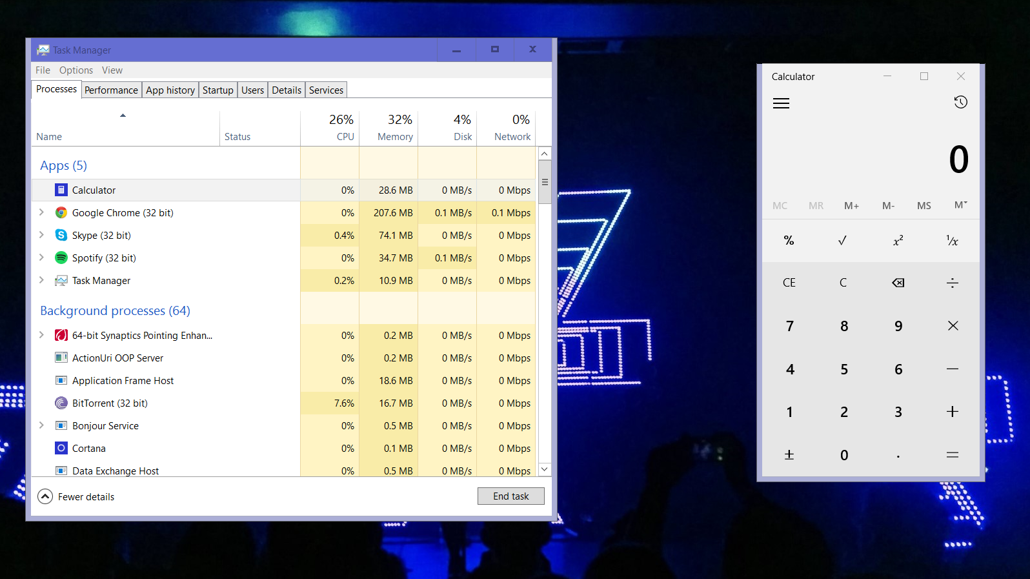Click the number 7 key in Calculator
This screenshot has width=1030, height=579.
coord(789,326)
